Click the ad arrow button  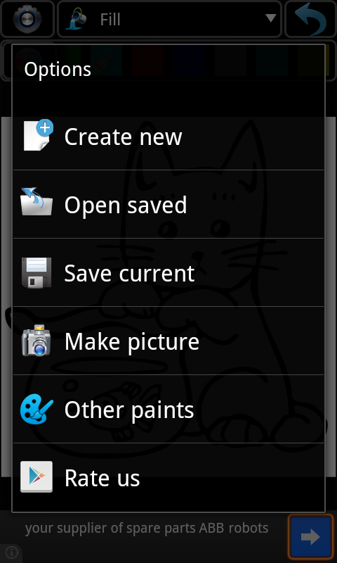coord(310,537)
